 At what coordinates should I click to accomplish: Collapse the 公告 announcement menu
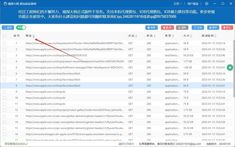[x=178, y=4]
